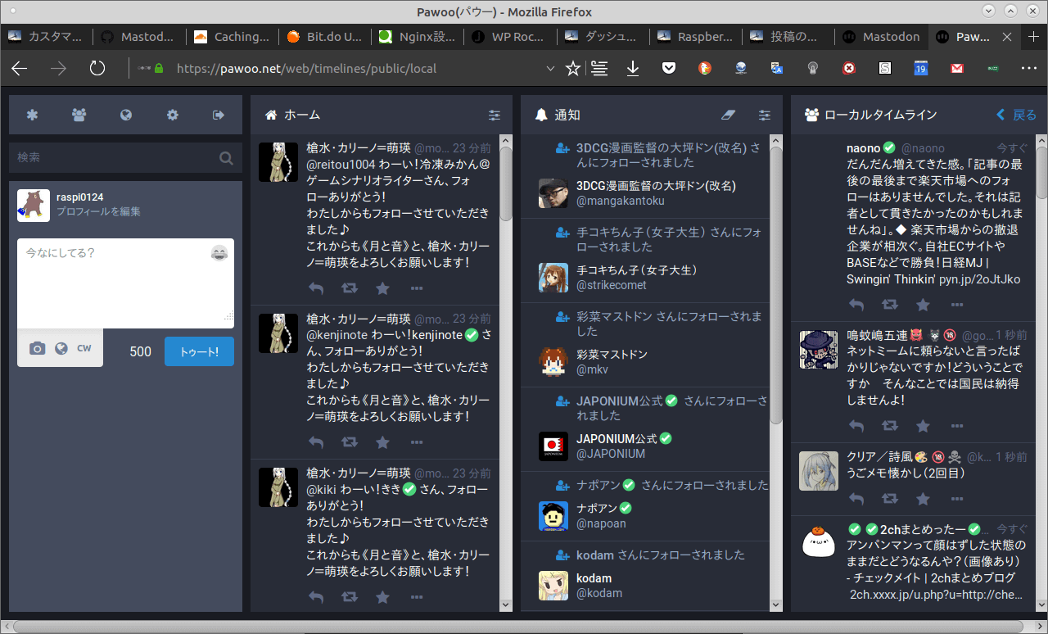Change post privacy with globe icon
The width and height of the screenshot is (1048, 634).
61,349
